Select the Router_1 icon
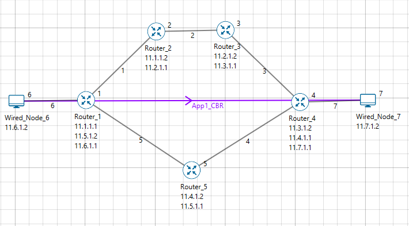The image size is (409, 226). (x=86, y=100)
